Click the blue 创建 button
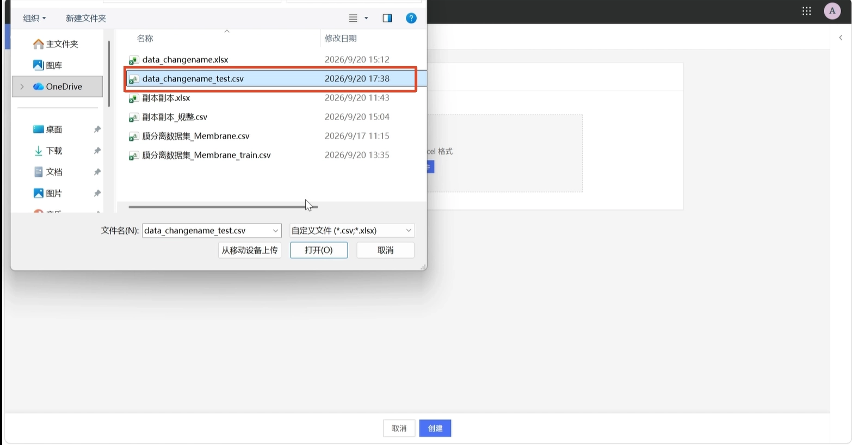852x445 pixels. point(435,428)
